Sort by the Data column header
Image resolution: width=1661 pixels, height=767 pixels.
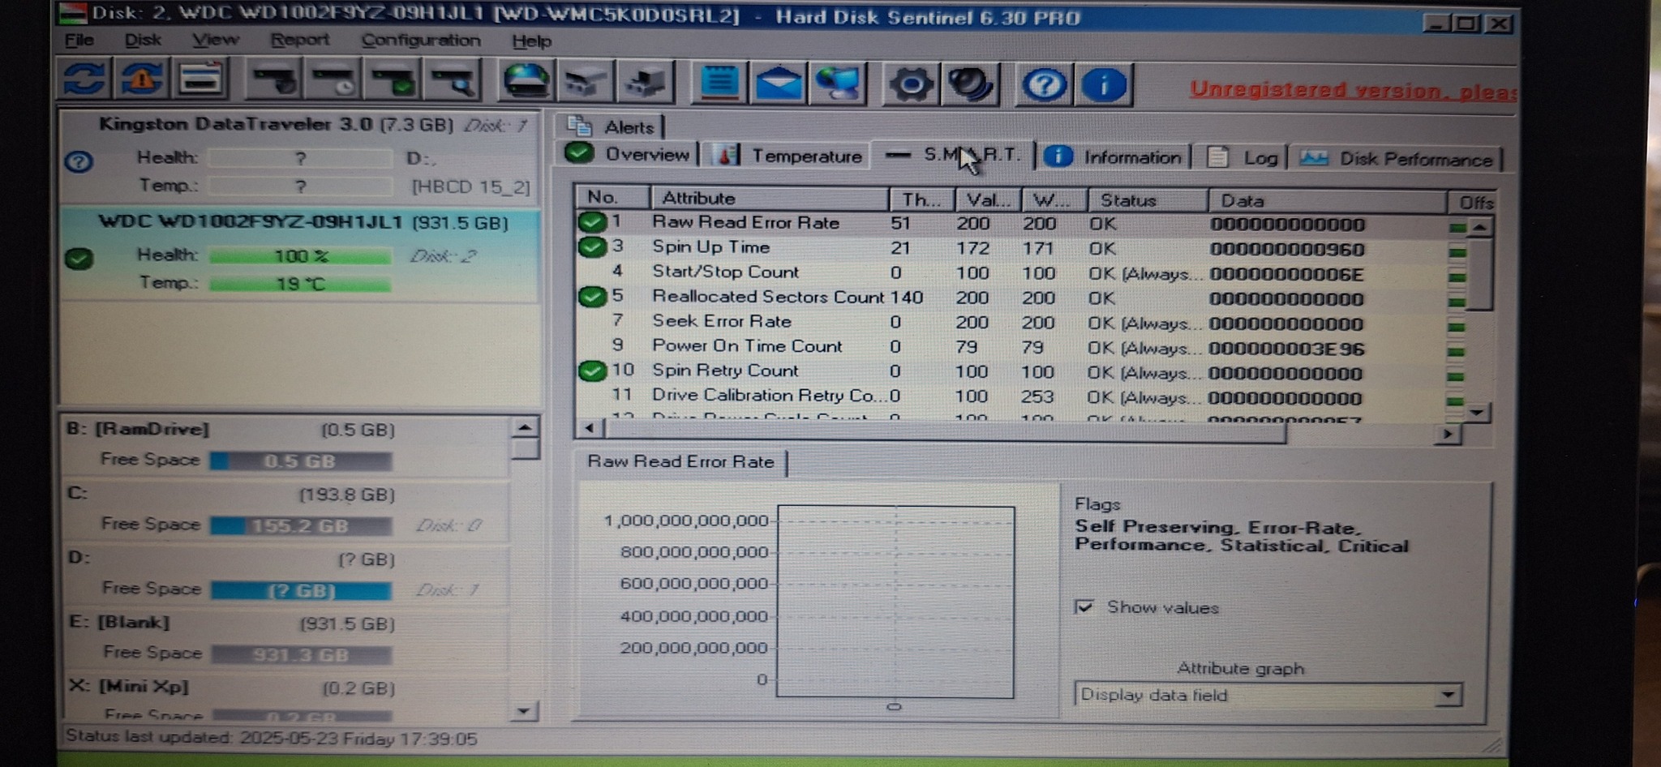pyautogui.click(x=1327, y=201)
